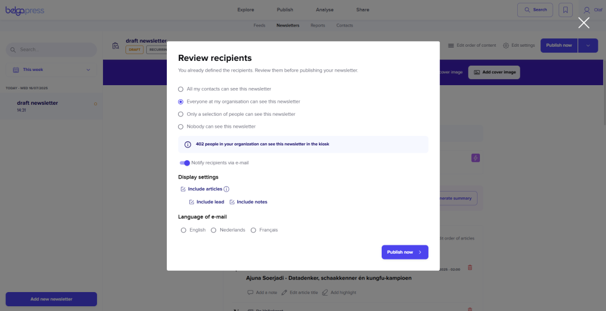
Task: Select 'All my contacts can see this newsletter'
Action: 181,89
